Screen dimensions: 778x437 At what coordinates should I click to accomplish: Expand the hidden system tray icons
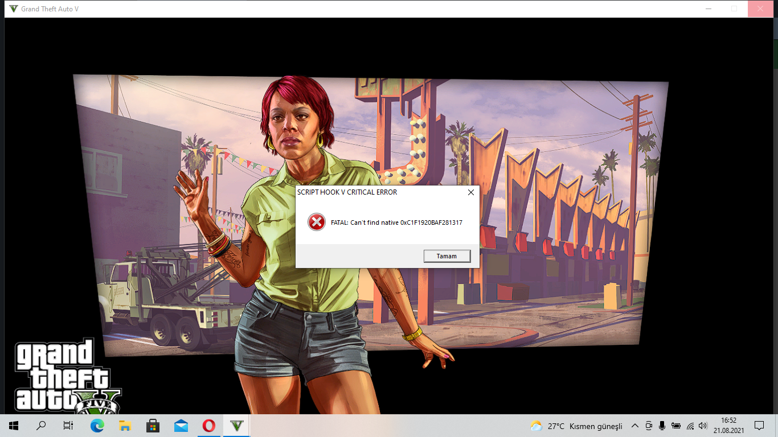pos(635,426)
